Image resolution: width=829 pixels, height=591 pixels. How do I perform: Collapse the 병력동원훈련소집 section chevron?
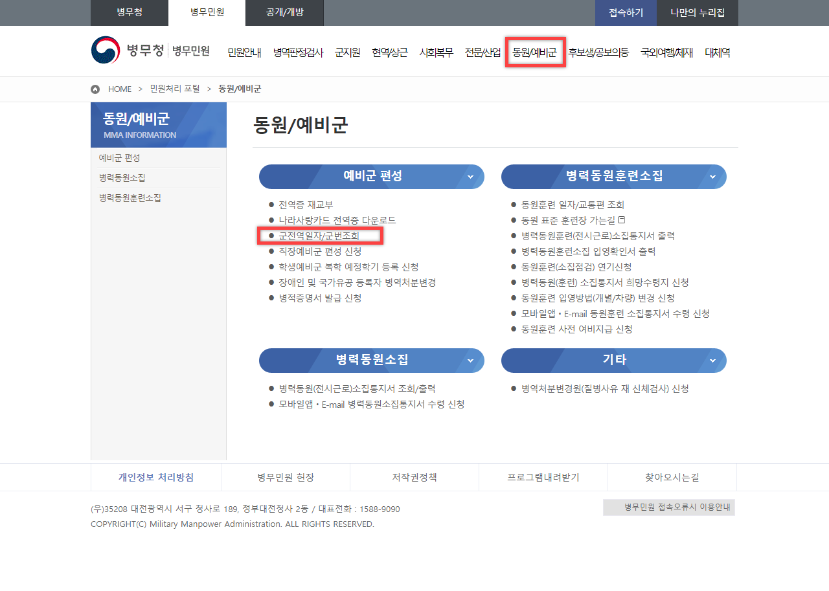click(712, 177)
